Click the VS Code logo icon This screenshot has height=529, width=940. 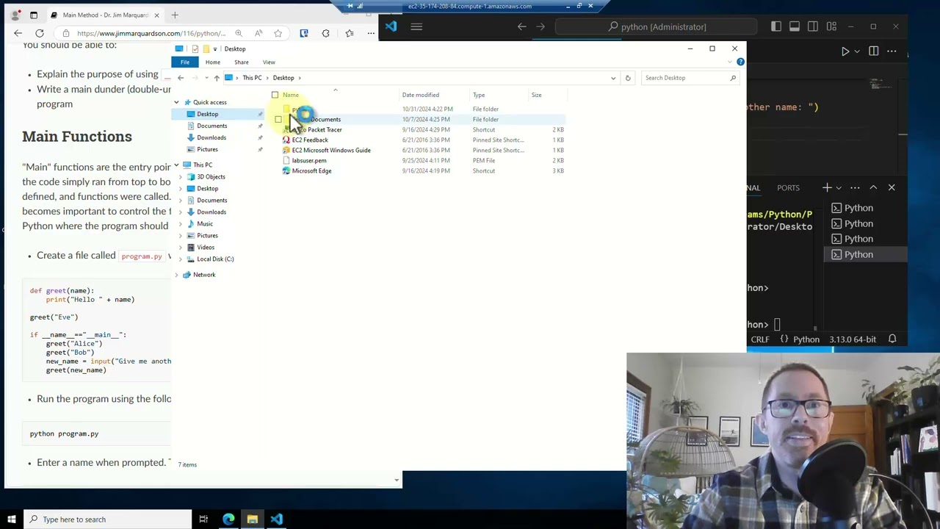pos(391,26)
